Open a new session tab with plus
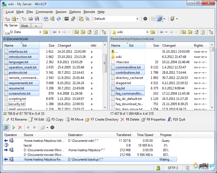The image size is (217, 173). [36, 26]
